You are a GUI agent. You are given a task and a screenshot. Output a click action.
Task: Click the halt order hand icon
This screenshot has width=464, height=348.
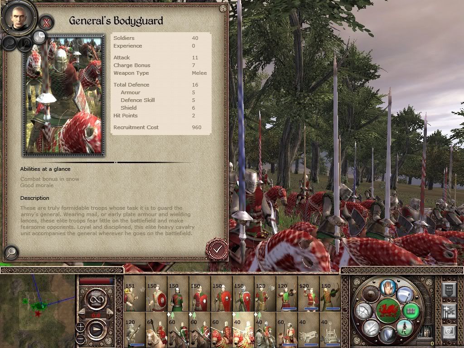point(388,287)
